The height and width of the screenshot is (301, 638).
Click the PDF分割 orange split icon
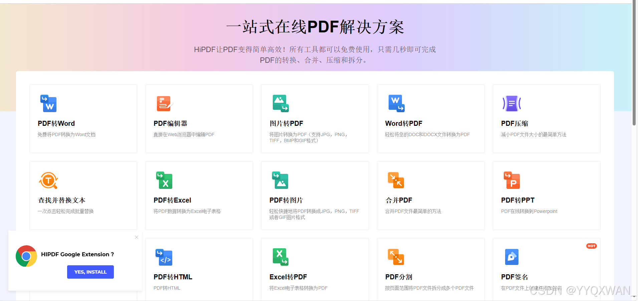click(x=396, y=257)
